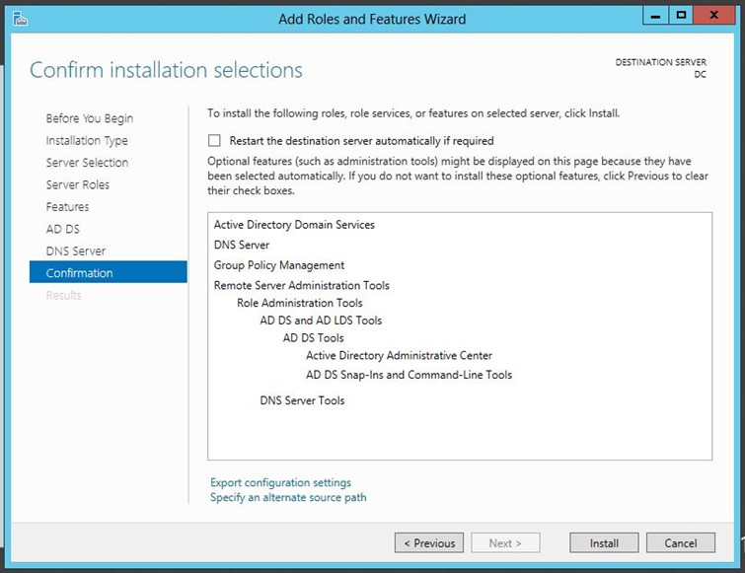The width and height of the screenshot is (745, 573).
Task: Enable restart destination server automatically checkbox
Action: (214, 140)
